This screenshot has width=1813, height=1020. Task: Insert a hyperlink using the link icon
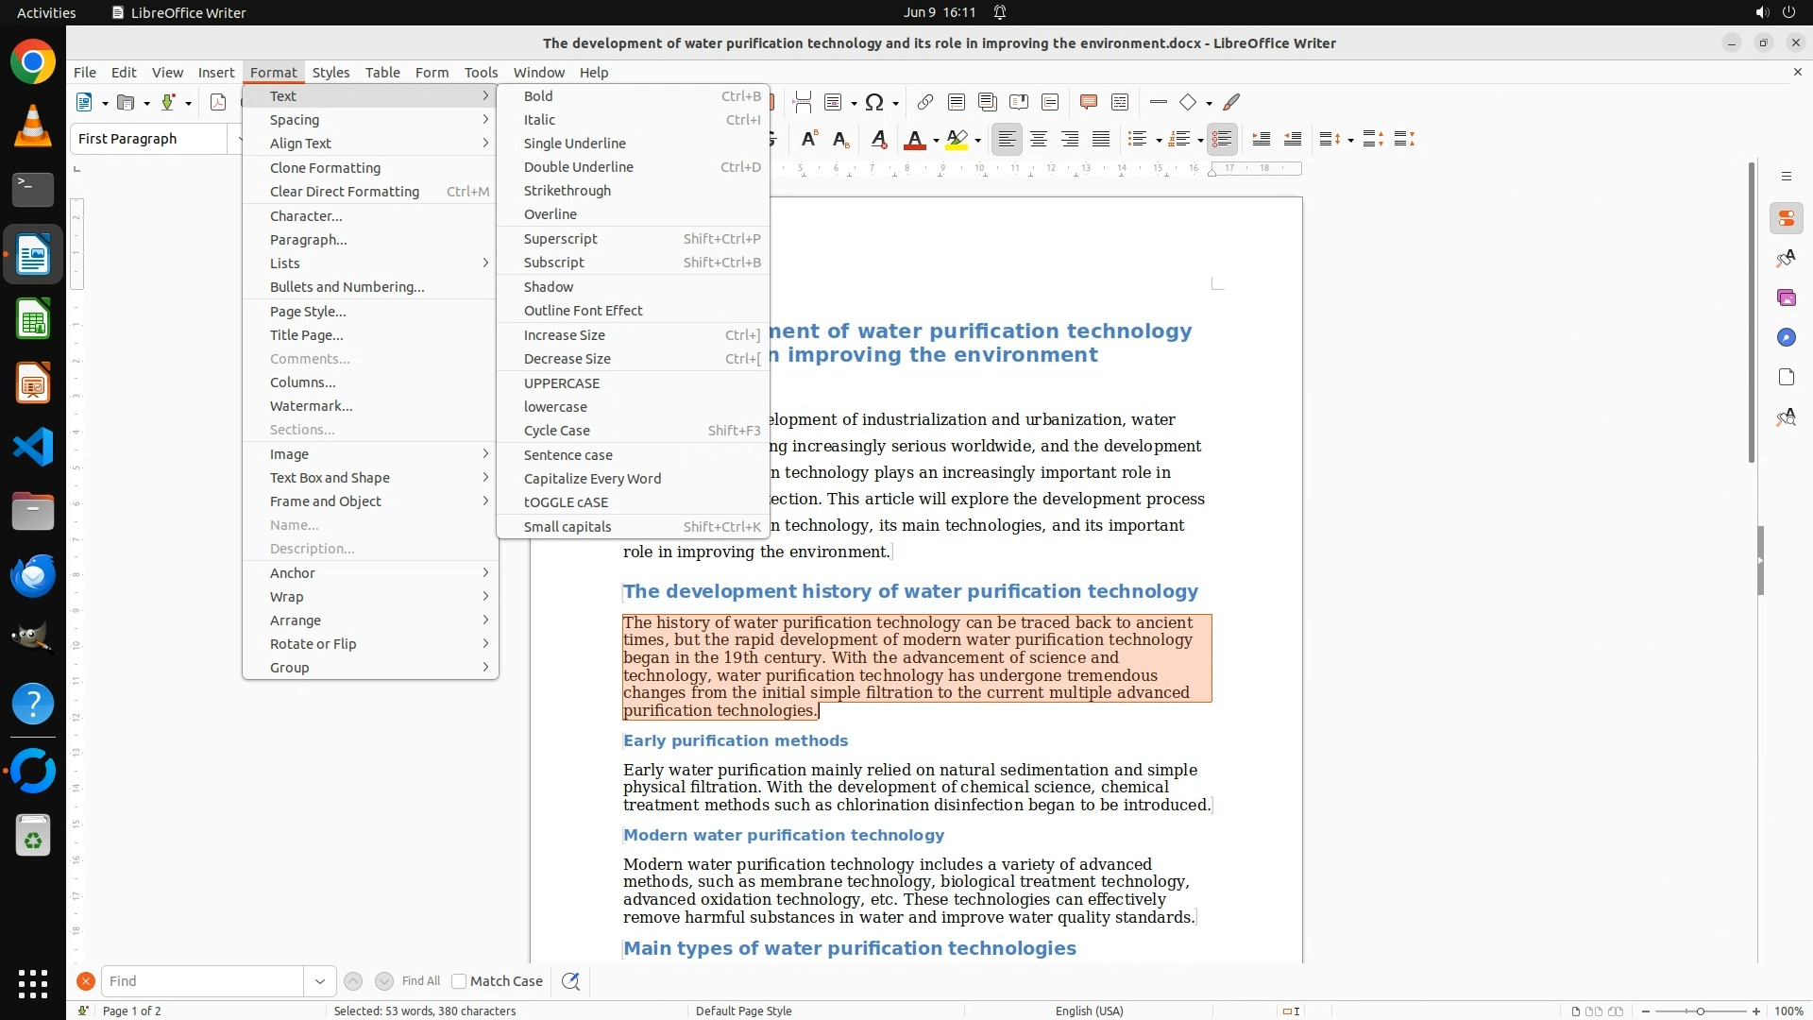point(924,102)
